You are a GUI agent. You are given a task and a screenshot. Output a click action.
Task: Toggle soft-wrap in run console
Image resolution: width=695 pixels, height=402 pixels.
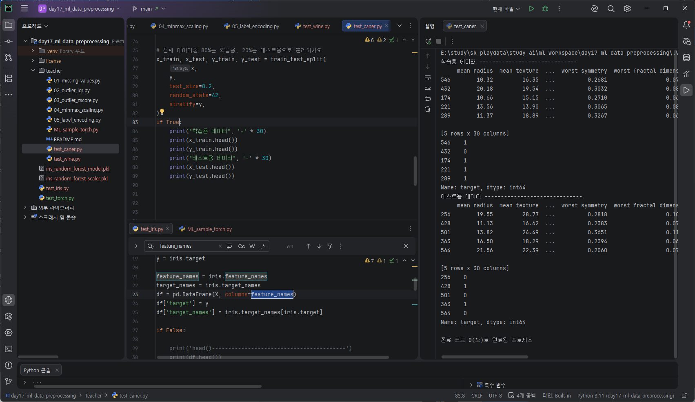point(428,77)
